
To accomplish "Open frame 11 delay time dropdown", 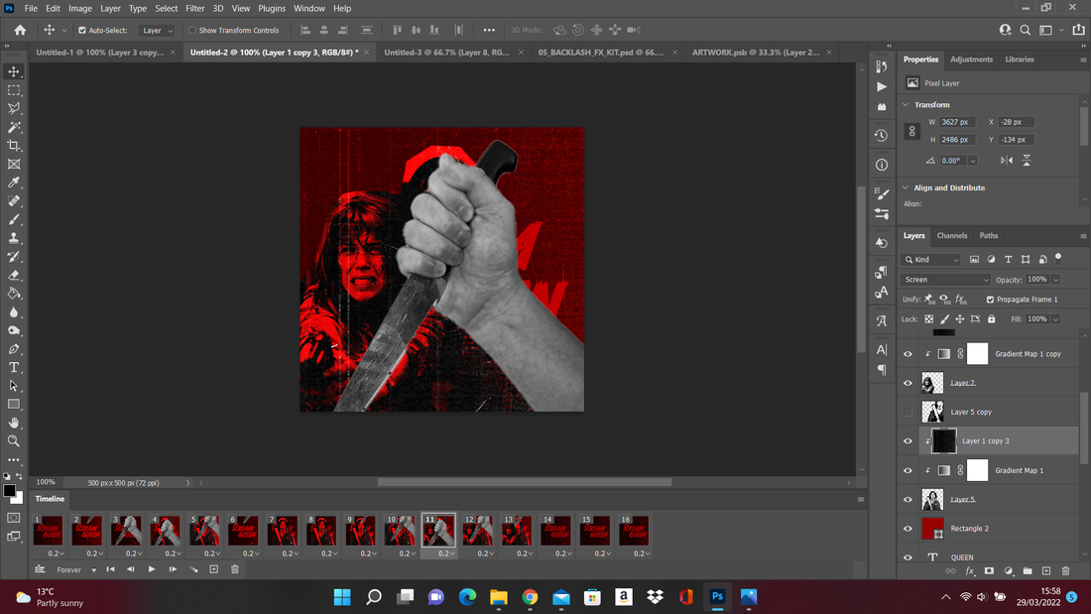I will click(444, 553).
